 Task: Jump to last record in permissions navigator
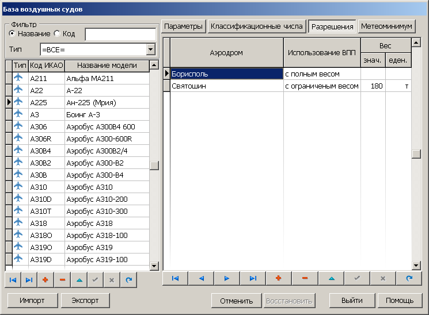pos(253,278)
